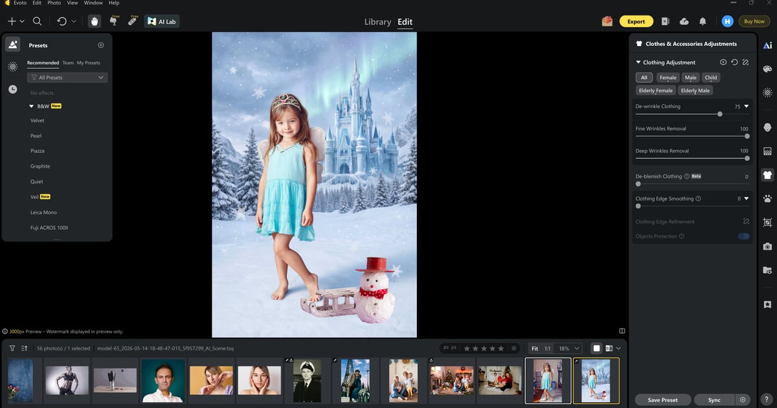Open the add menu dropdown arrow
This screenshot has height=408, width=777.
pos(22,21)
